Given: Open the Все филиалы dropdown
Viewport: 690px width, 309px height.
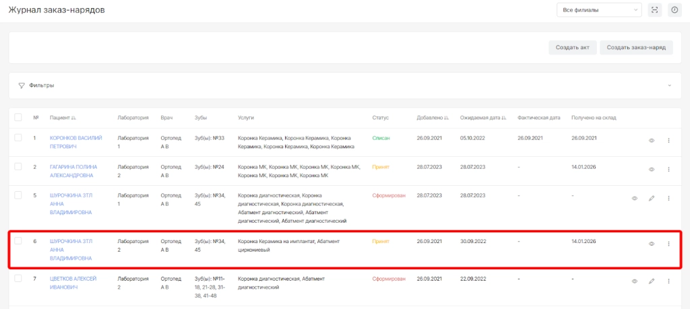Looking at the screenshot, I should tap(598, 10).
